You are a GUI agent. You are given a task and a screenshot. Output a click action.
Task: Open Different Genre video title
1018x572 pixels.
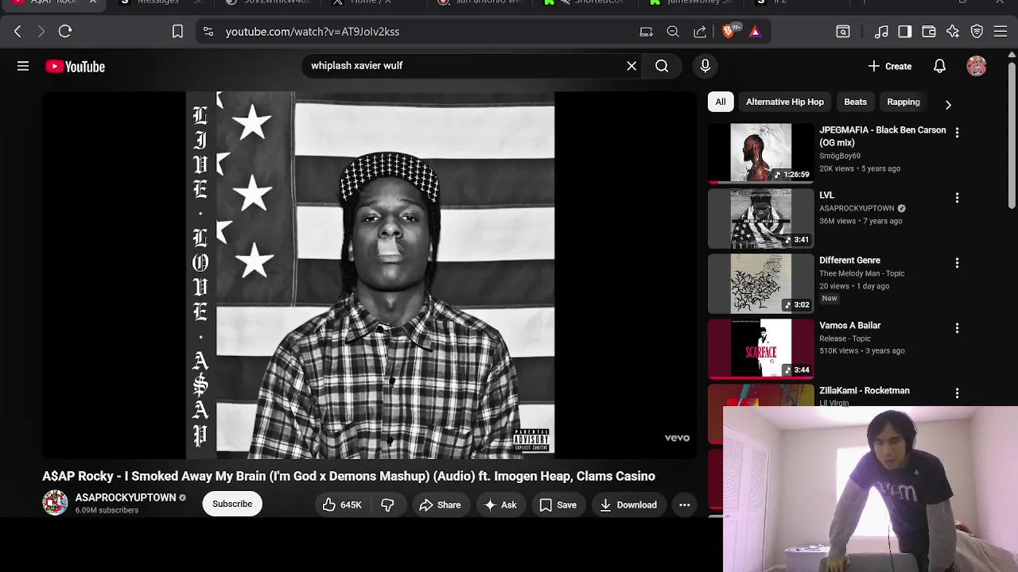point(849,261)
